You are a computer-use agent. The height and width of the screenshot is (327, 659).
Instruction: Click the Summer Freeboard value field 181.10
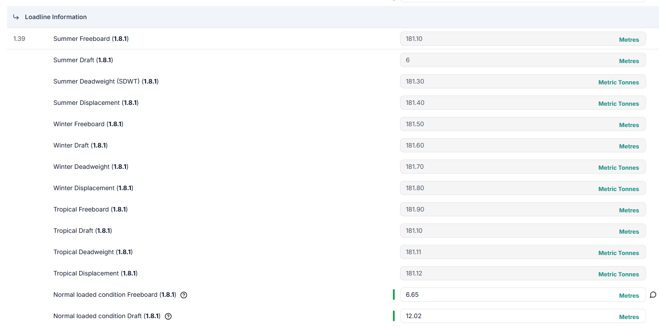point(523,39)
